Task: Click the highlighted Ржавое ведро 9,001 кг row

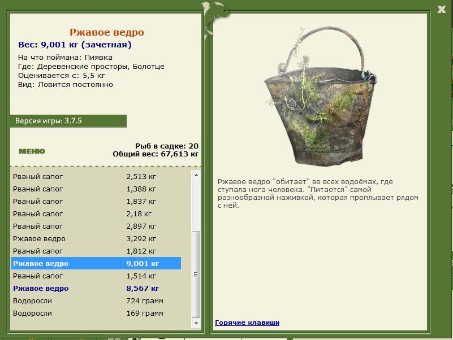Action: click(x=96, y=263)
